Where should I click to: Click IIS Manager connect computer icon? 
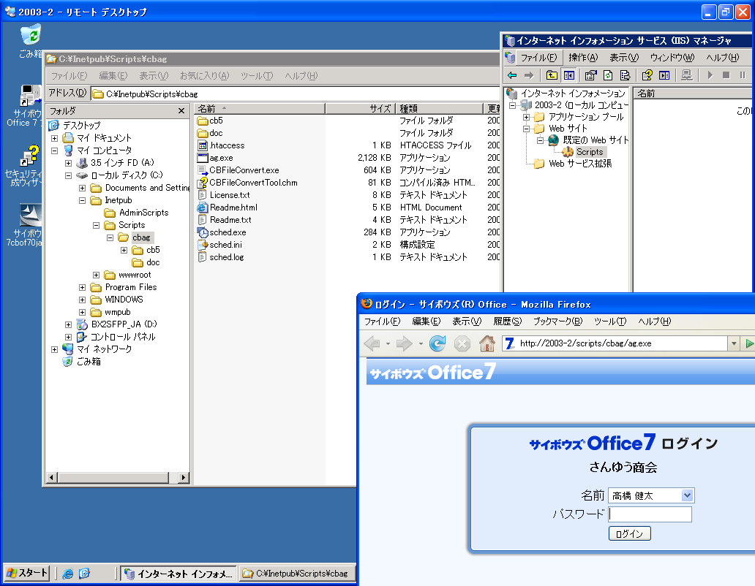click(687, 75)
